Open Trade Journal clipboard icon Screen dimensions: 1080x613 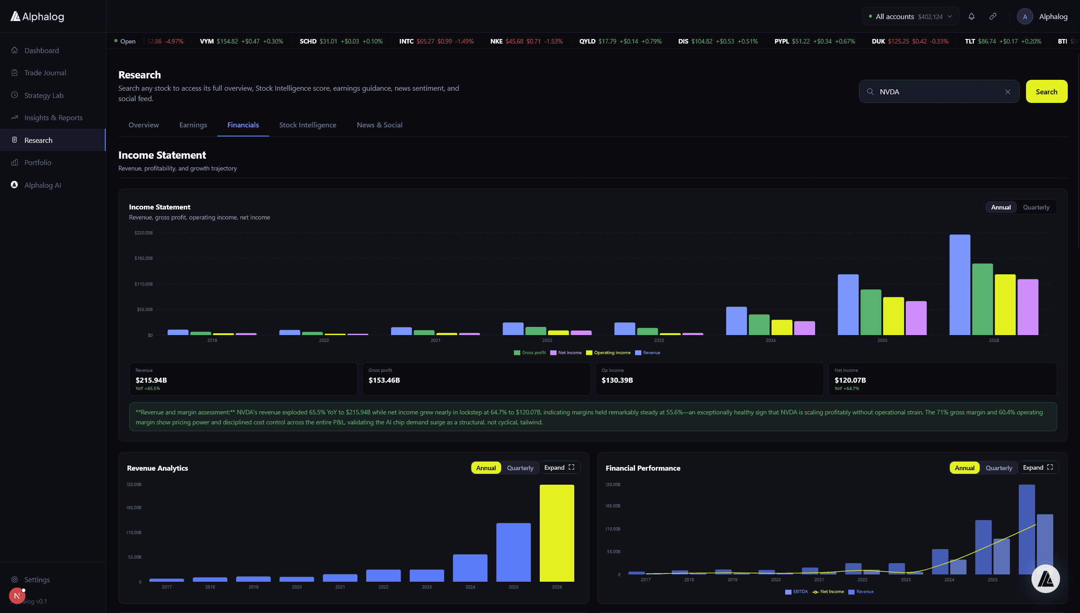[15, 73]
